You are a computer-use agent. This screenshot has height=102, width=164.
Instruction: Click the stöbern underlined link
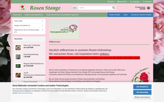(104, 54)
